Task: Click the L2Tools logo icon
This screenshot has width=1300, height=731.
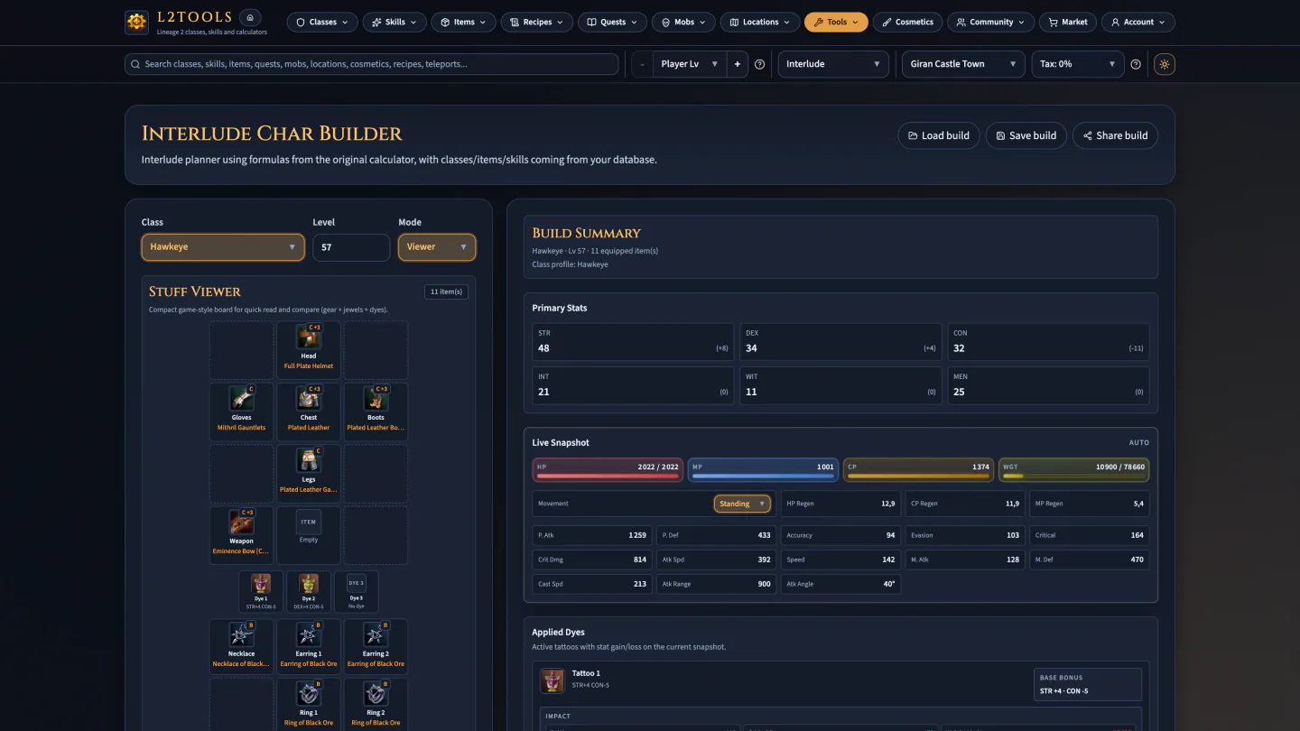Action: (136, 23)
